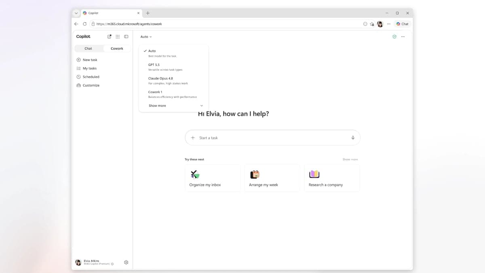Open the apps grid icon

[118, 36]
